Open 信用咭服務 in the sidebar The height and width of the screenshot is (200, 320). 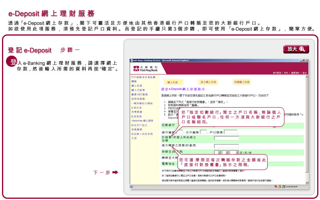click(138, 99)
